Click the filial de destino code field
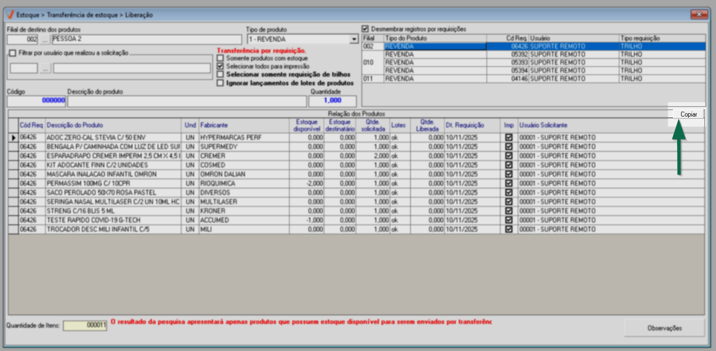 23,39
